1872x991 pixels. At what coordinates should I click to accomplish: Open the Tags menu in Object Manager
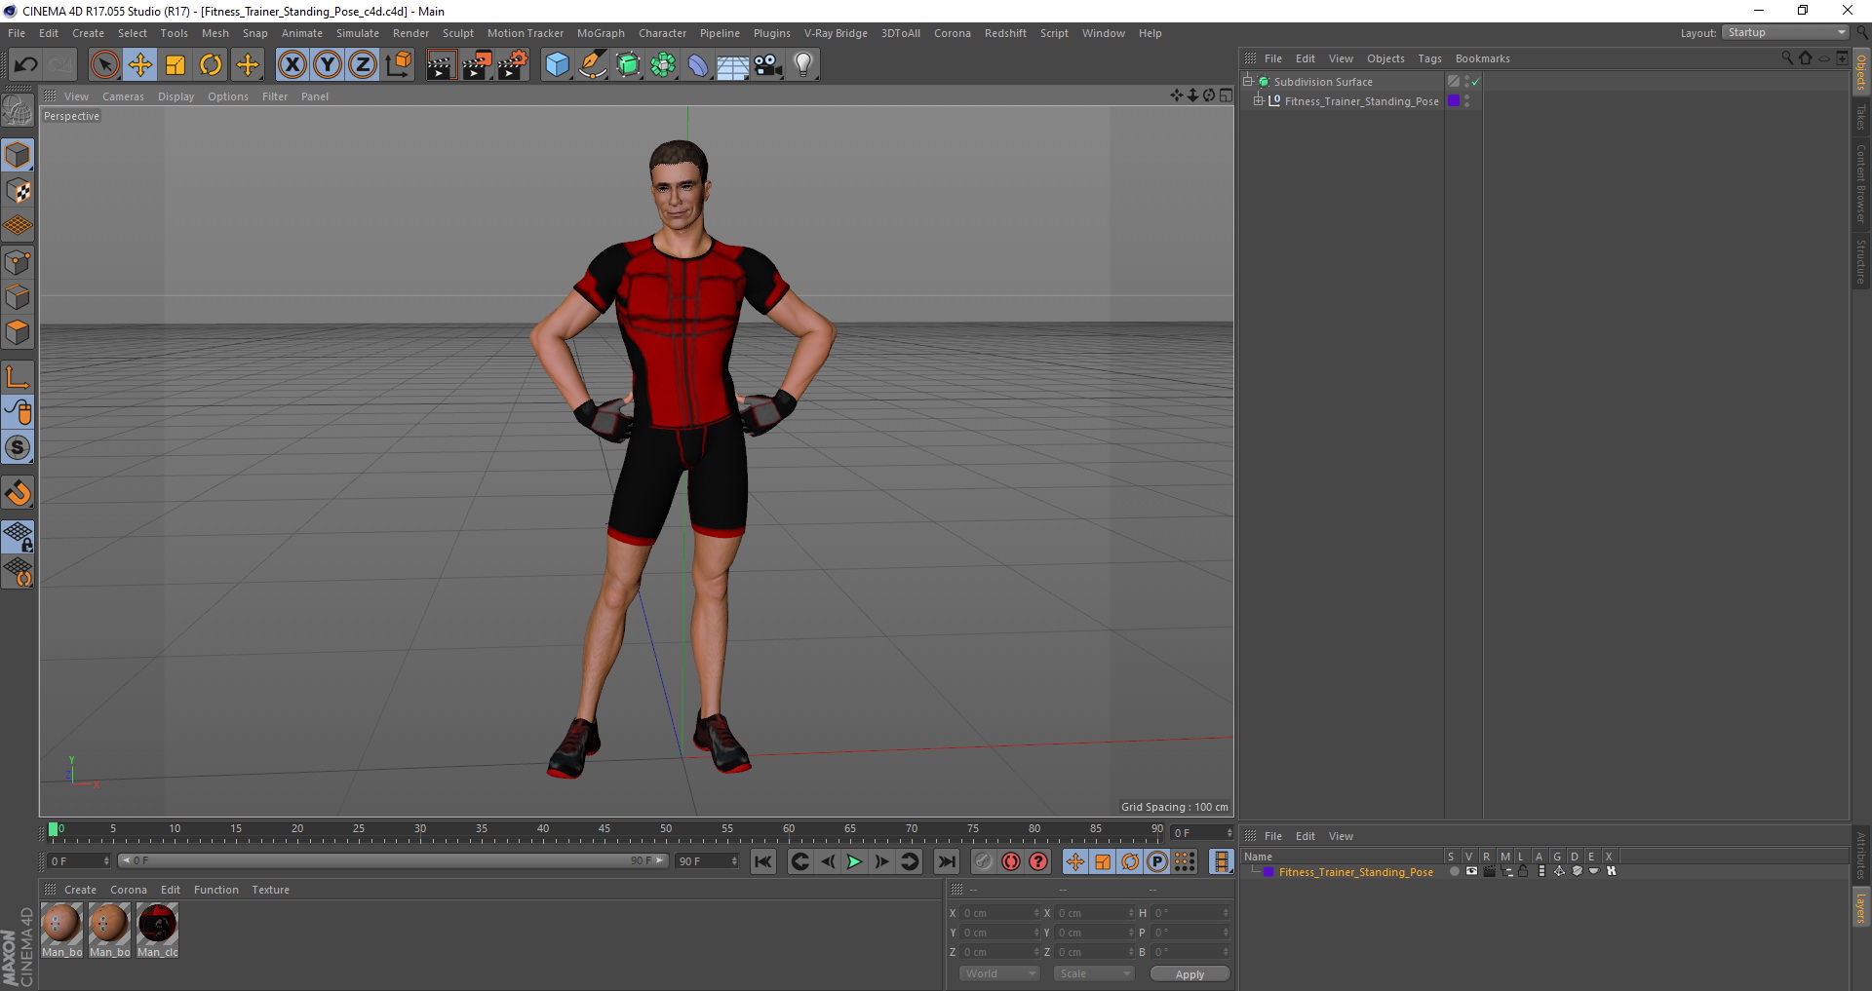1429,58
